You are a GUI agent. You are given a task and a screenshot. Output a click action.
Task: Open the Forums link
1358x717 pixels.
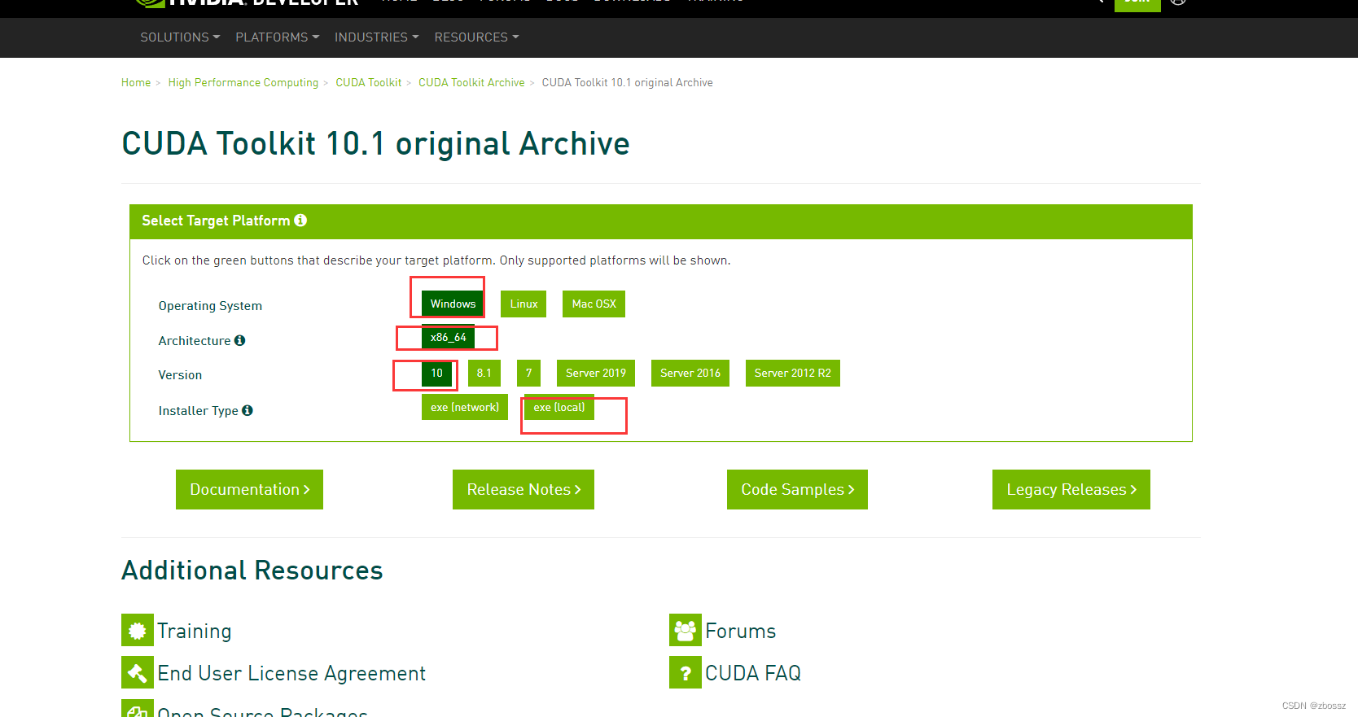pos(741,631)
